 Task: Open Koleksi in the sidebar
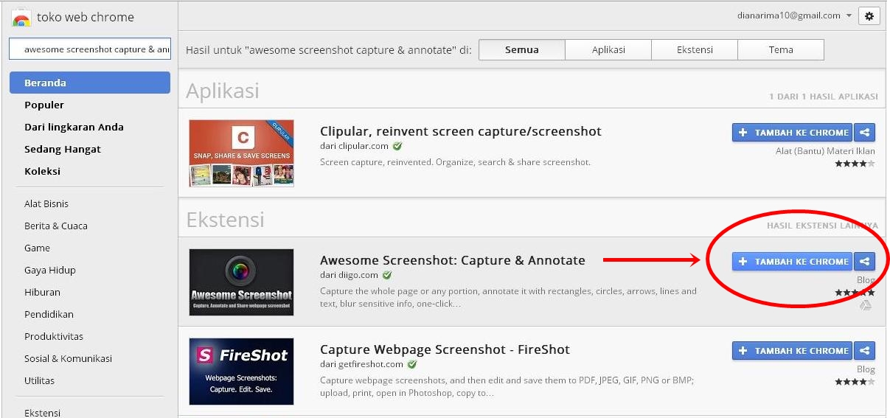click(42, 171)
